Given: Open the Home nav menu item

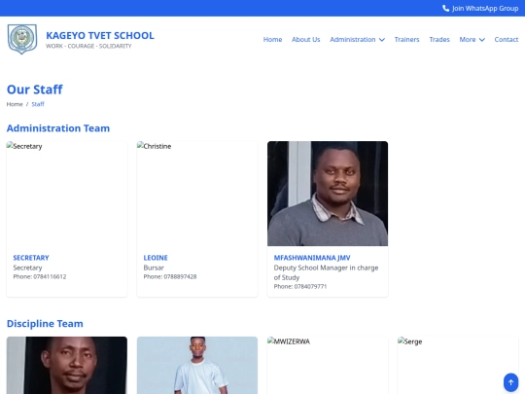Looking at the screenshot, I should pyautogui.click(x=272, y=40).
